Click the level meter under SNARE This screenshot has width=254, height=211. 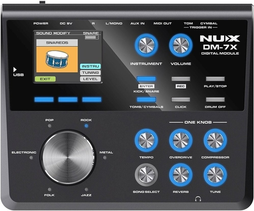pyautogui.click(x=92, y=37)
